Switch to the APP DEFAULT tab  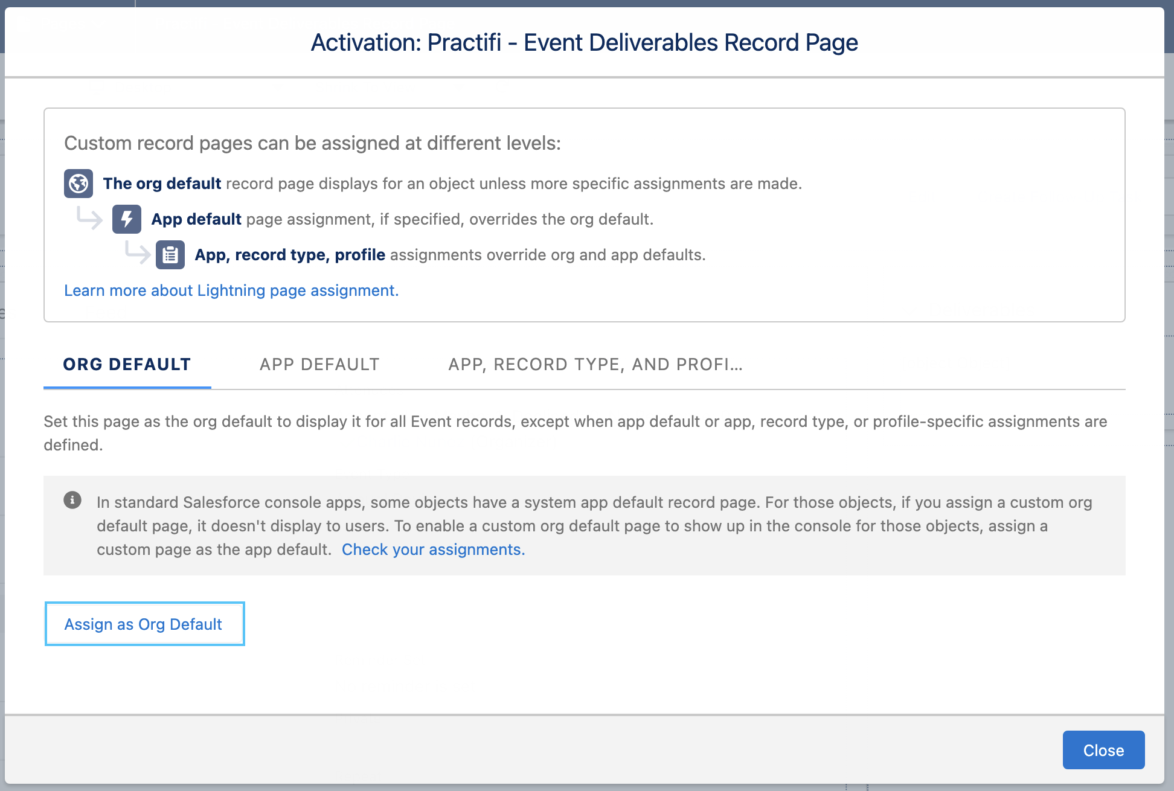coord(319,365)
